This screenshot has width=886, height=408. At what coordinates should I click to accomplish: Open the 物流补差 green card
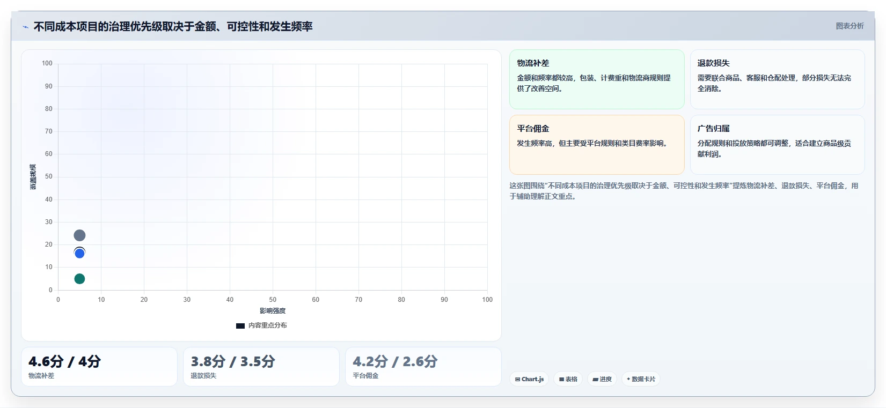[597, 79]
